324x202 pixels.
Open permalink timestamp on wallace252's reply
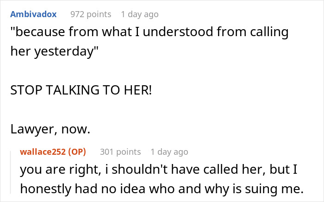coord(169,151)
